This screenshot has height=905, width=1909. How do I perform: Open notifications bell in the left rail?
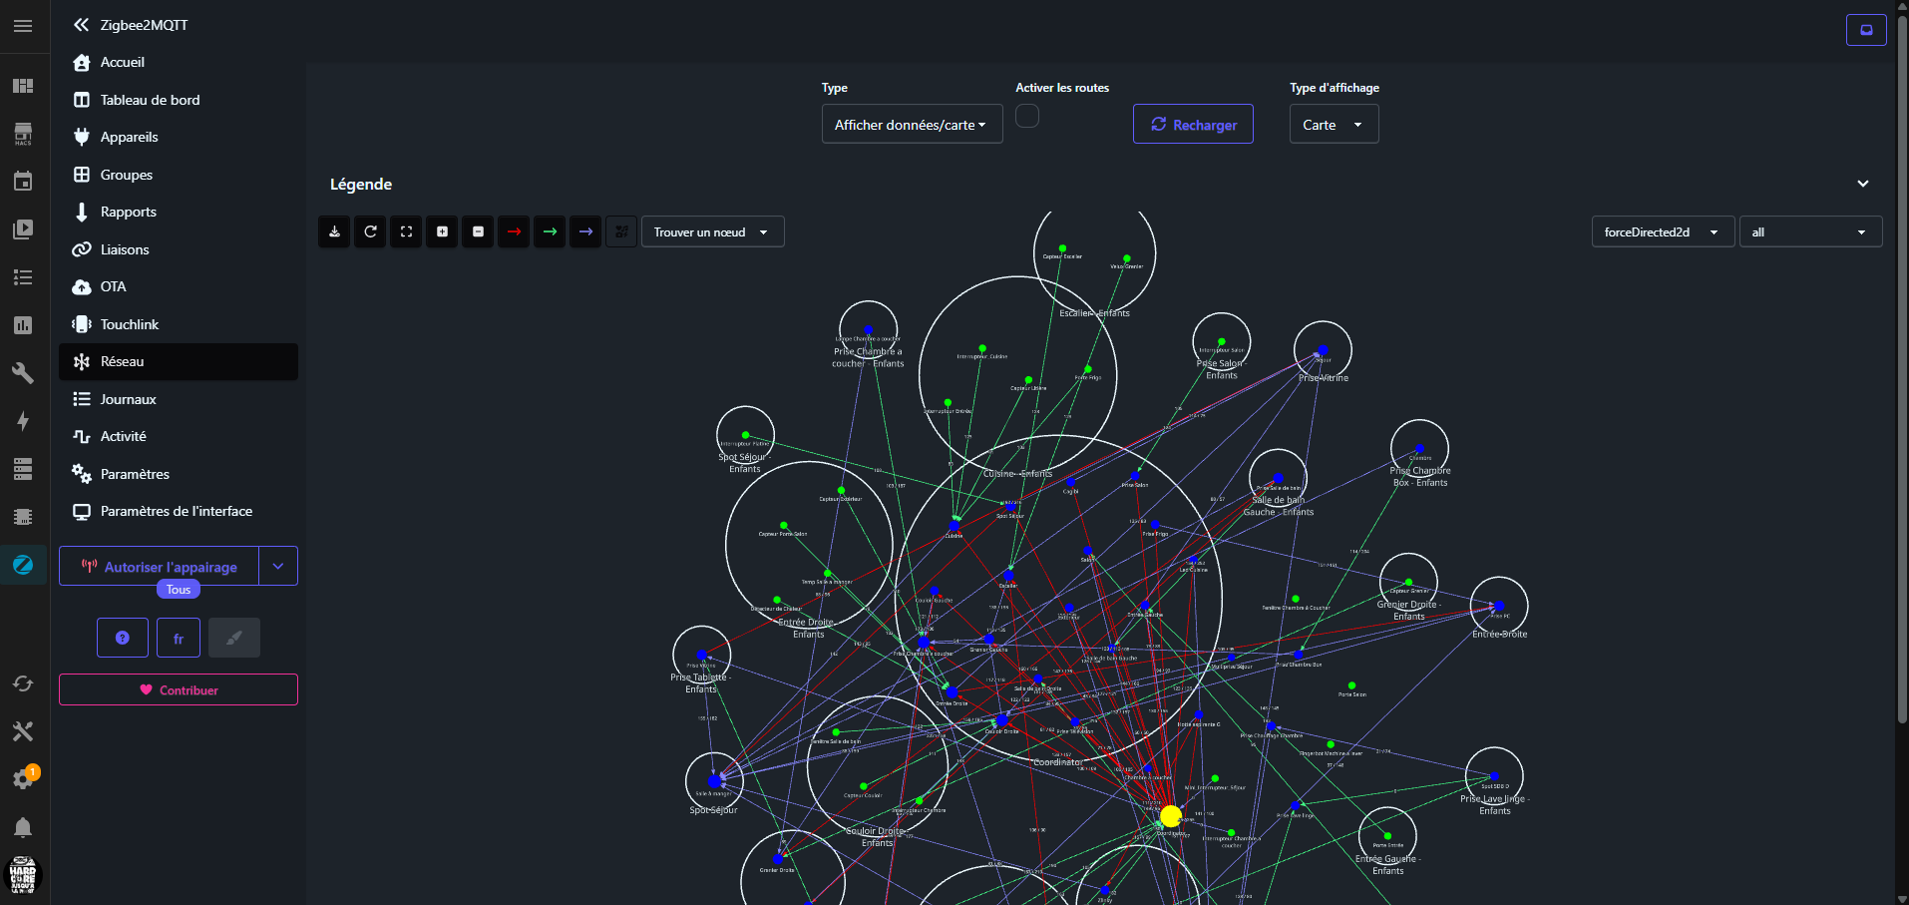23,827
